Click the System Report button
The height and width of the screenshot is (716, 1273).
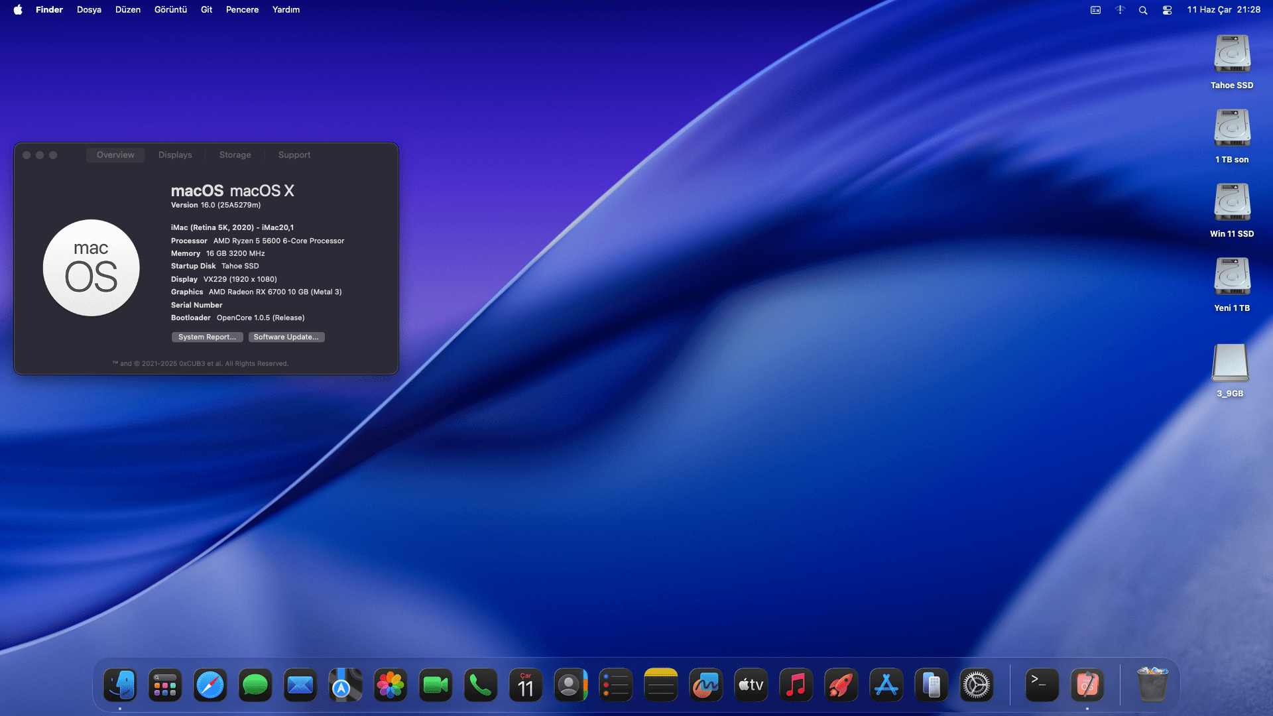pos(207,337)
